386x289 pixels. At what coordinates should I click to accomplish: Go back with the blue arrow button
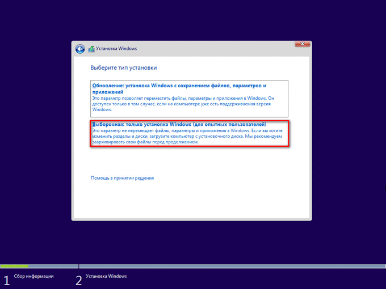click(80, 49)
